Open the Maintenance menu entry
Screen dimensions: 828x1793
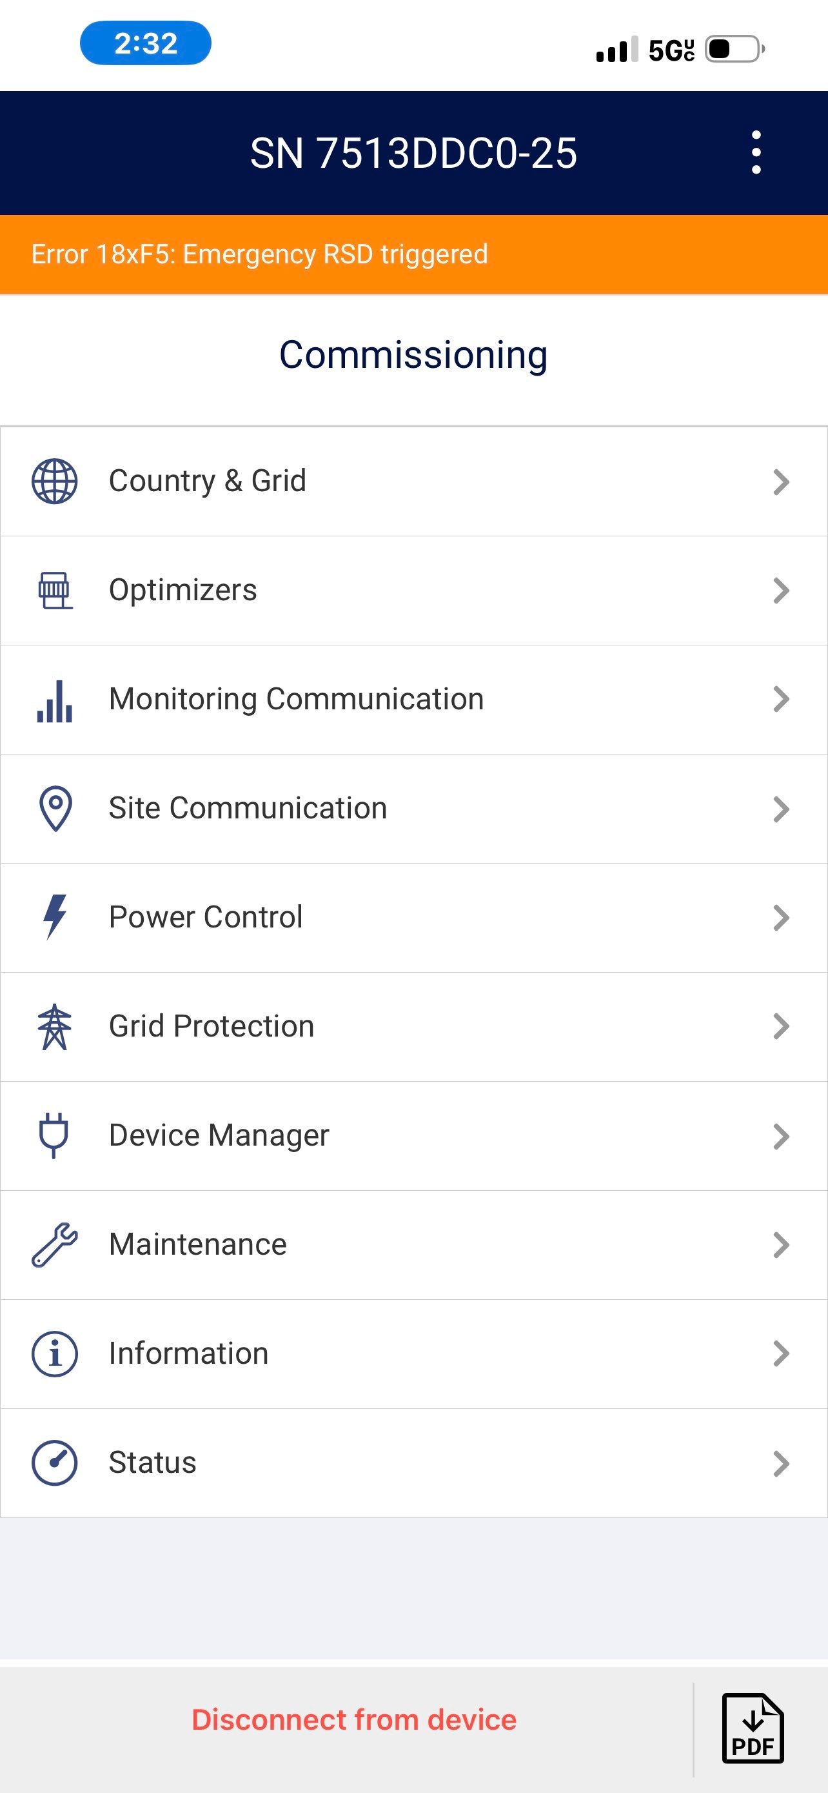tap(197, 1244)
